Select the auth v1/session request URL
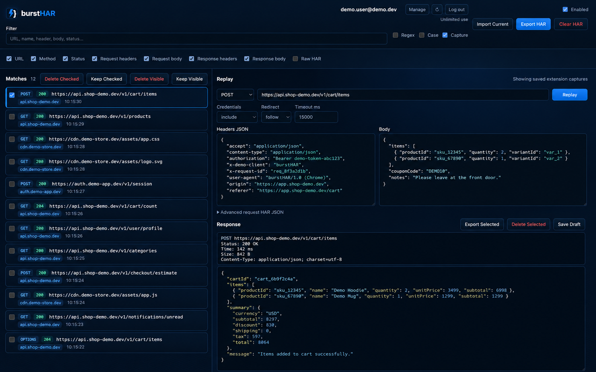The image size is (596, 372). point(102,184)
